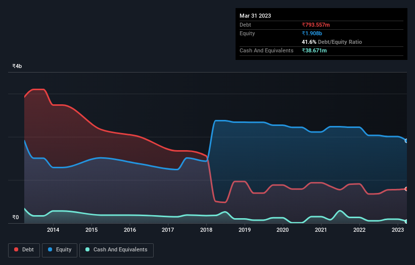The image size is (415, 265).
Task: Click the ₹793.557m debt value
Action: [316, 25]
